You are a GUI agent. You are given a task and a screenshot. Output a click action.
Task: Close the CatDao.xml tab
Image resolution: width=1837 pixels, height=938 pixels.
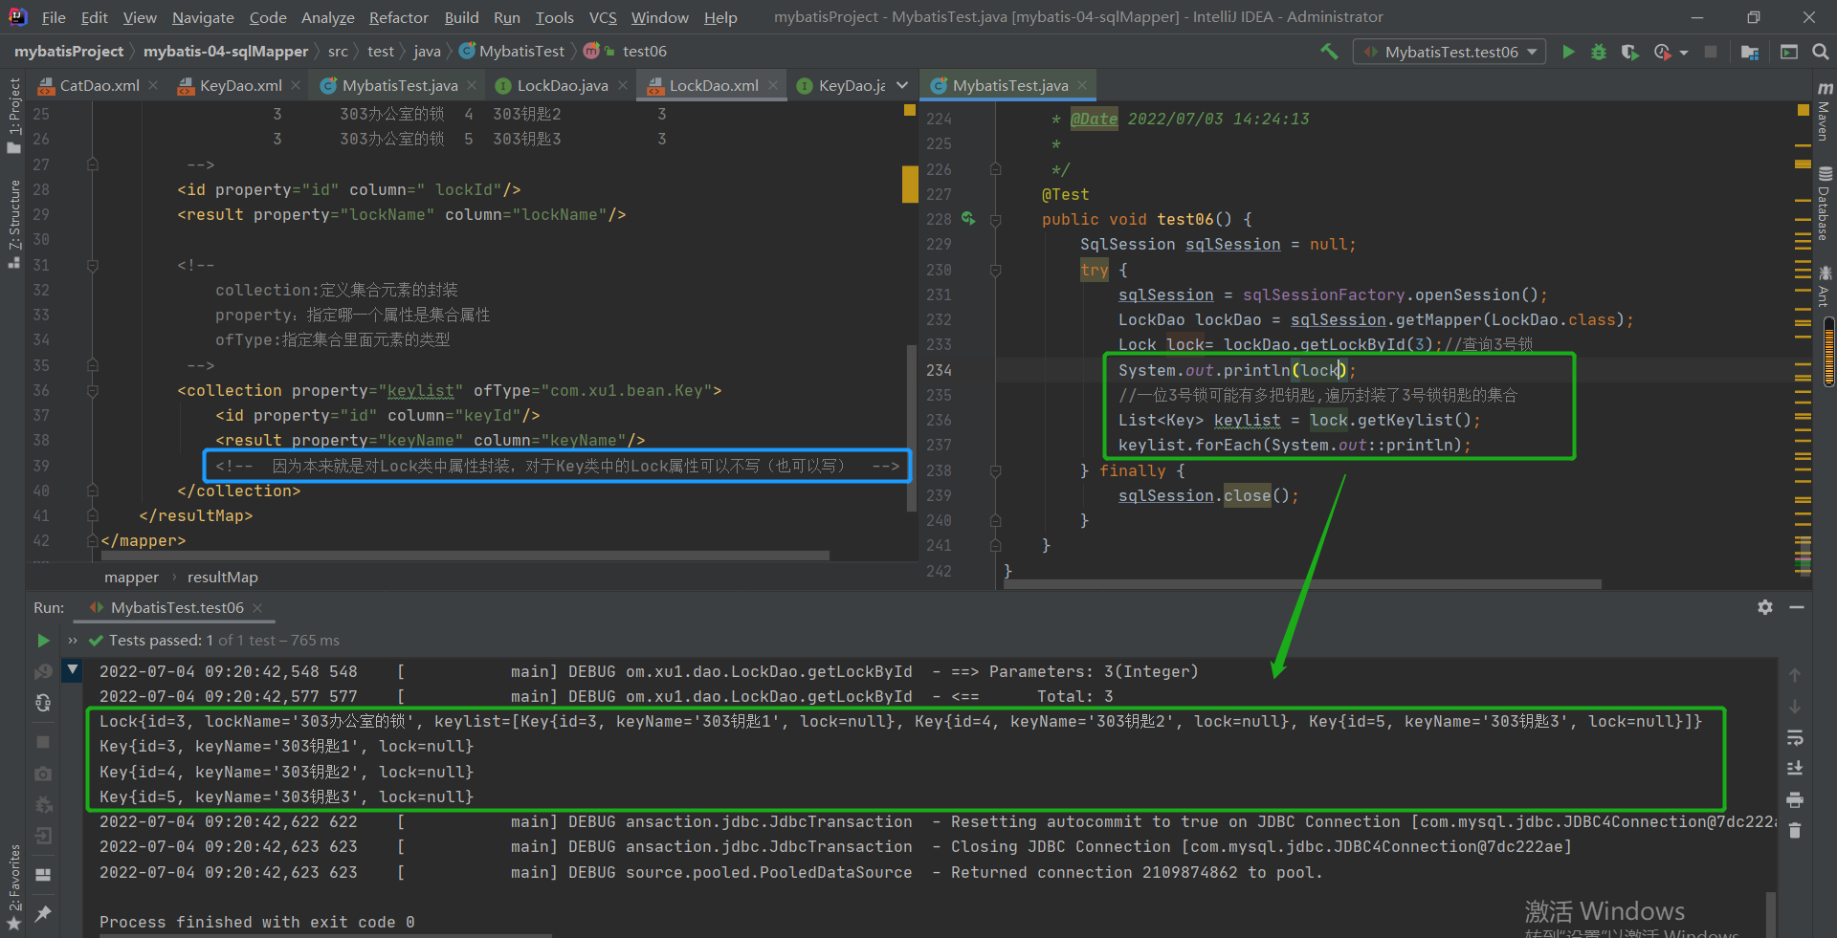(153, 85)
